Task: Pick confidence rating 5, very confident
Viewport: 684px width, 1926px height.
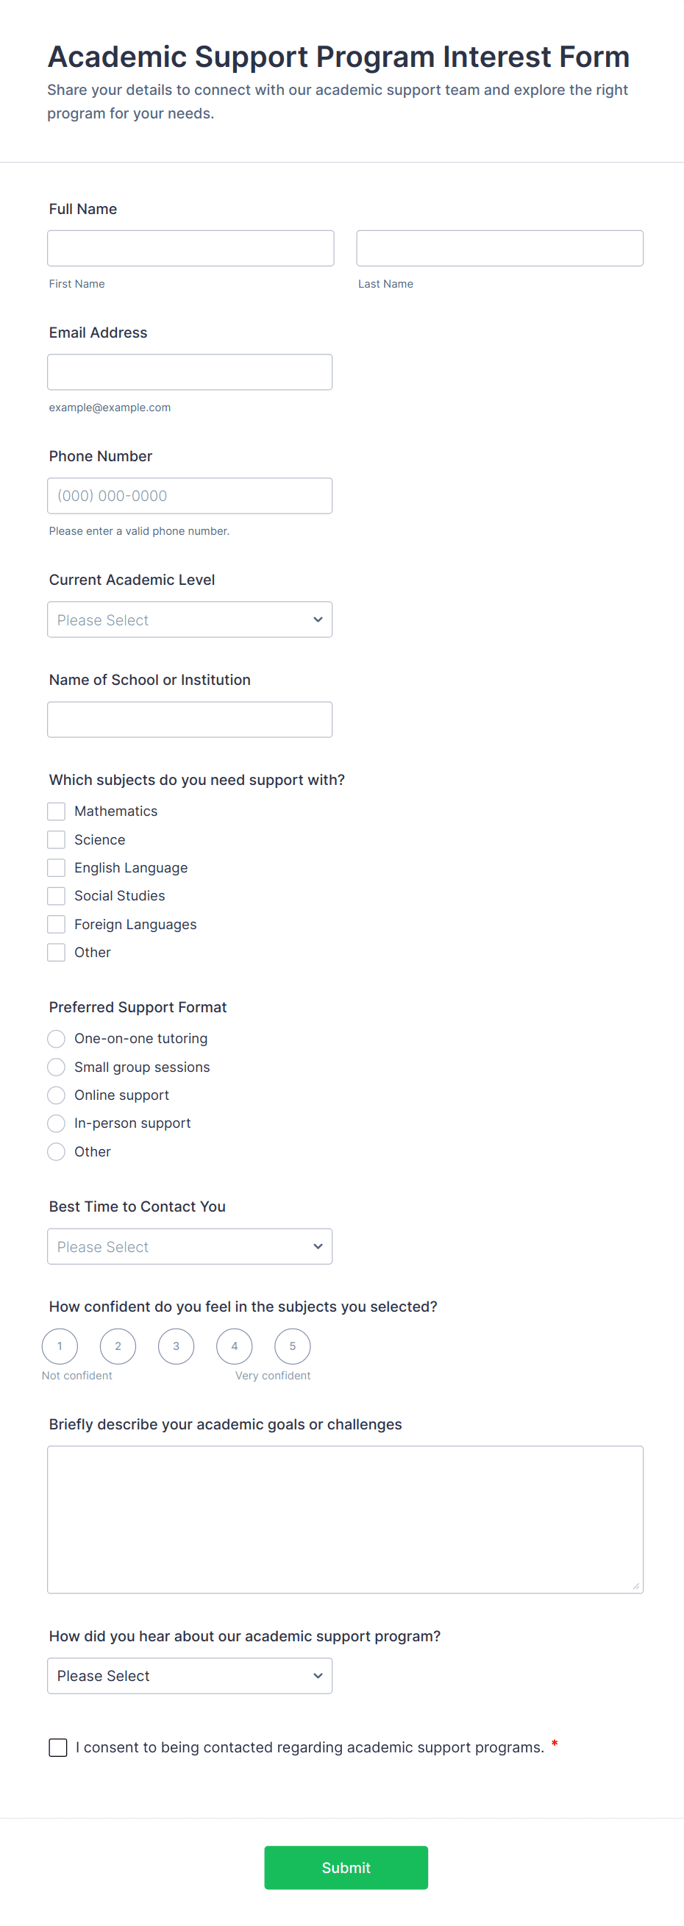Action: [292, 1346]
